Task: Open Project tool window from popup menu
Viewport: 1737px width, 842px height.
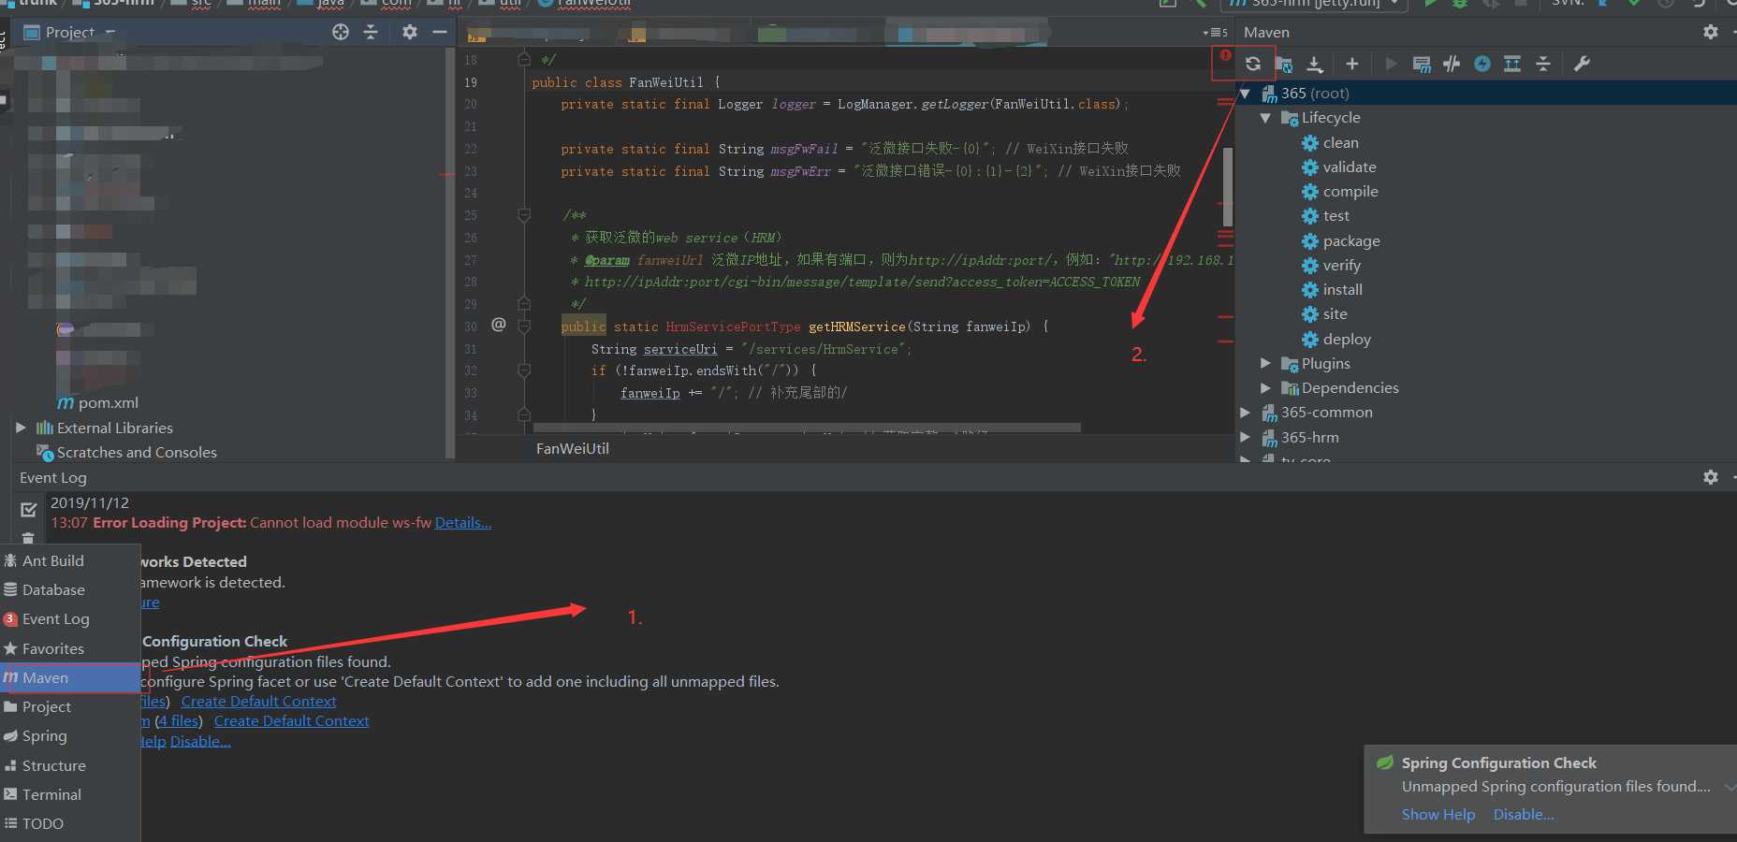Action: [x=70, y=706]
